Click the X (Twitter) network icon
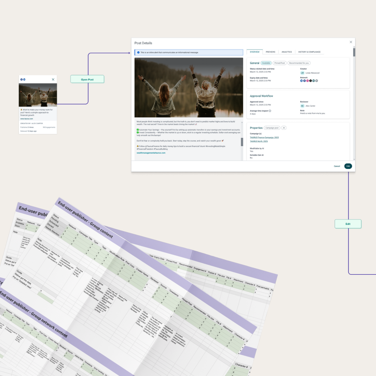Screen dimensions: 376x376 click(x=311, y=81)
